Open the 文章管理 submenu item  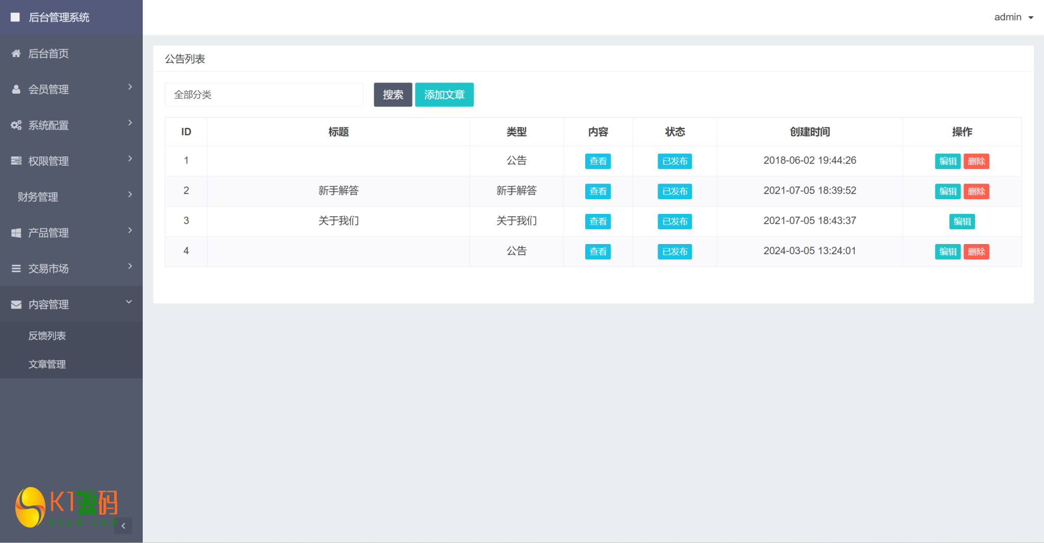(47, 364)
